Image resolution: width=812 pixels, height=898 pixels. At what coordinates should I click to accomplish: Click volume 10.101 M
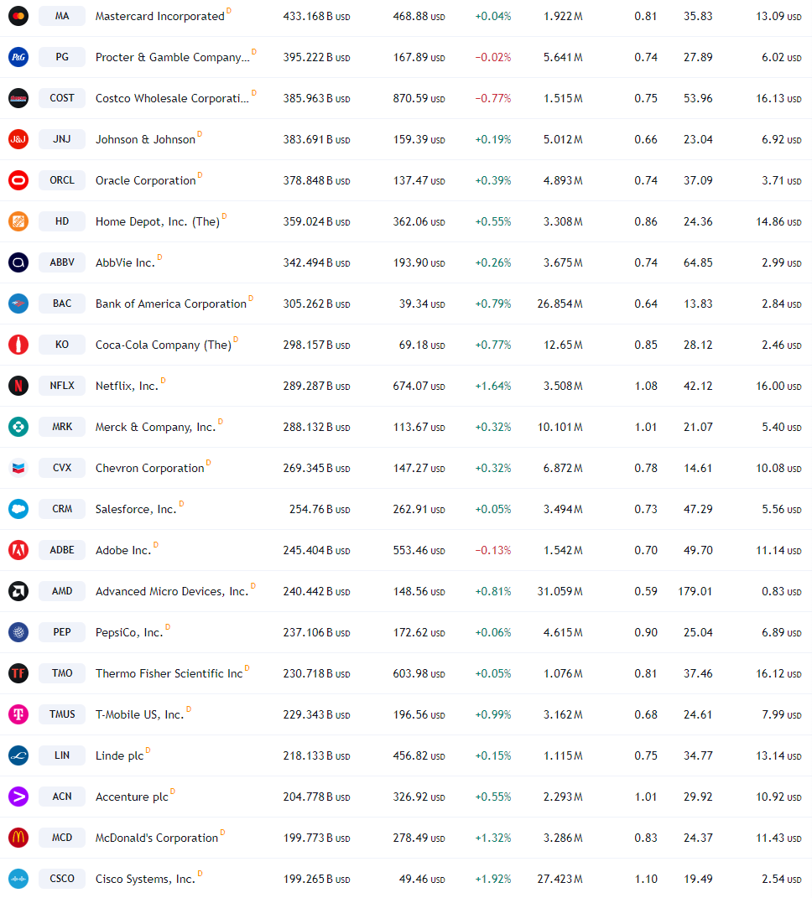point(560,428)
